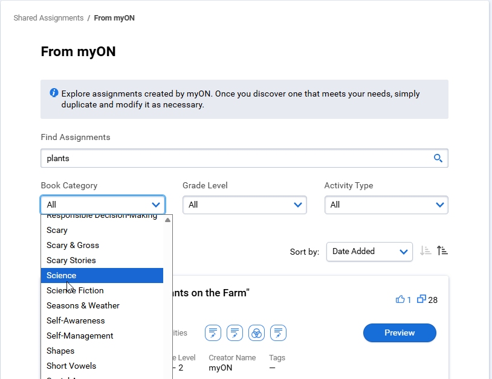
Task: Click the last writing activity icon
Action: point(278,333)
